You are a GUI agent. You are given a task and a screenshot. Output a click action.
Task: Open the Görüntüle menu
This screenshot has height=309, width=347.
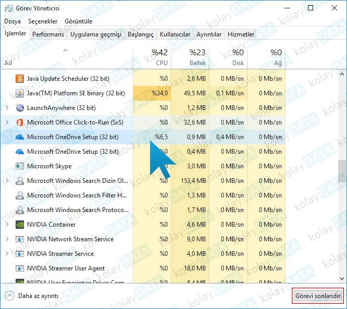coord(78,21)
